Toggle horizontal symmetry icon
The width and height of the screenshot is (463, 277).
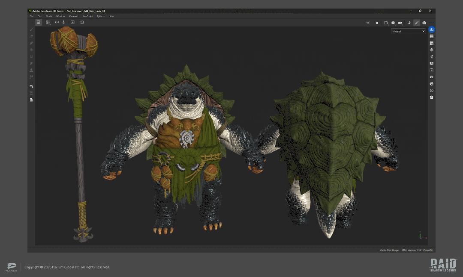57,22
